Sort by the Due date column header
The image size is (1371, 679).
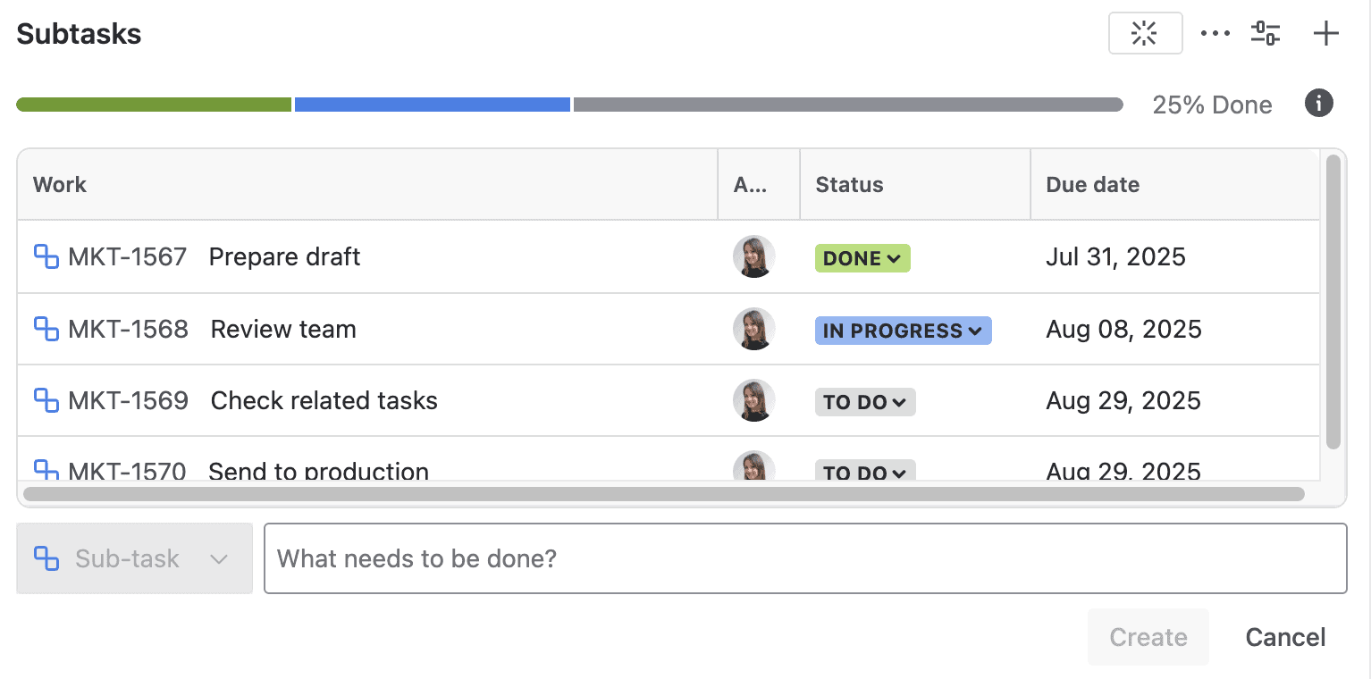tap(1092, 184)
